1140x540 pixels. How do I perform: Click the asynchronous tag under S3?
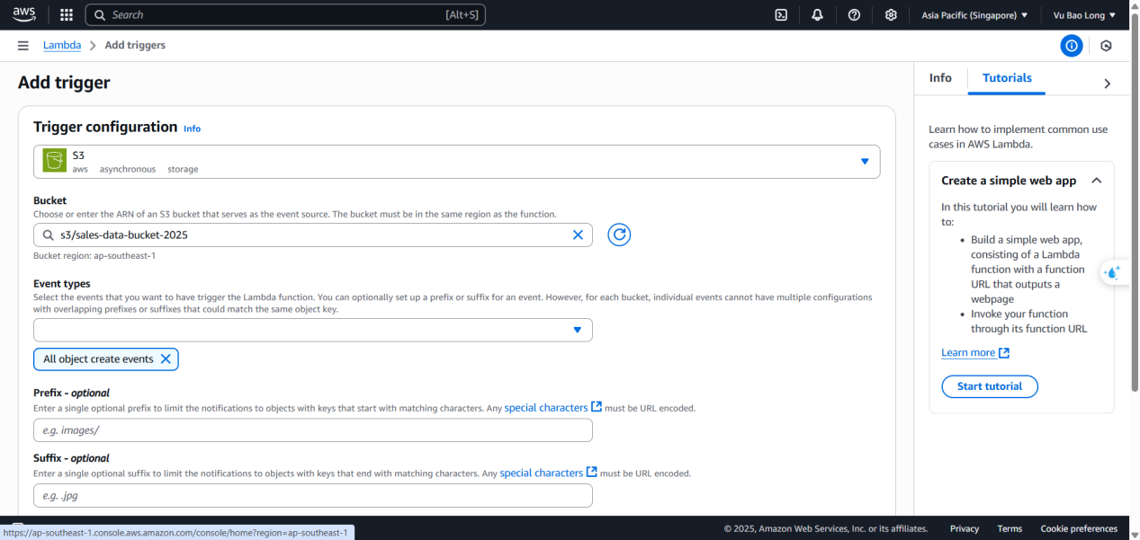pyautogui.click(x=128, y=169)
